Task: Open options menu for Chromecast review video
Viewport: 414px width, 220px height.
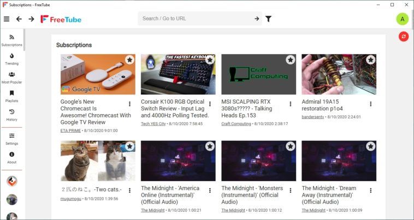Action: (x=129, y=104)
